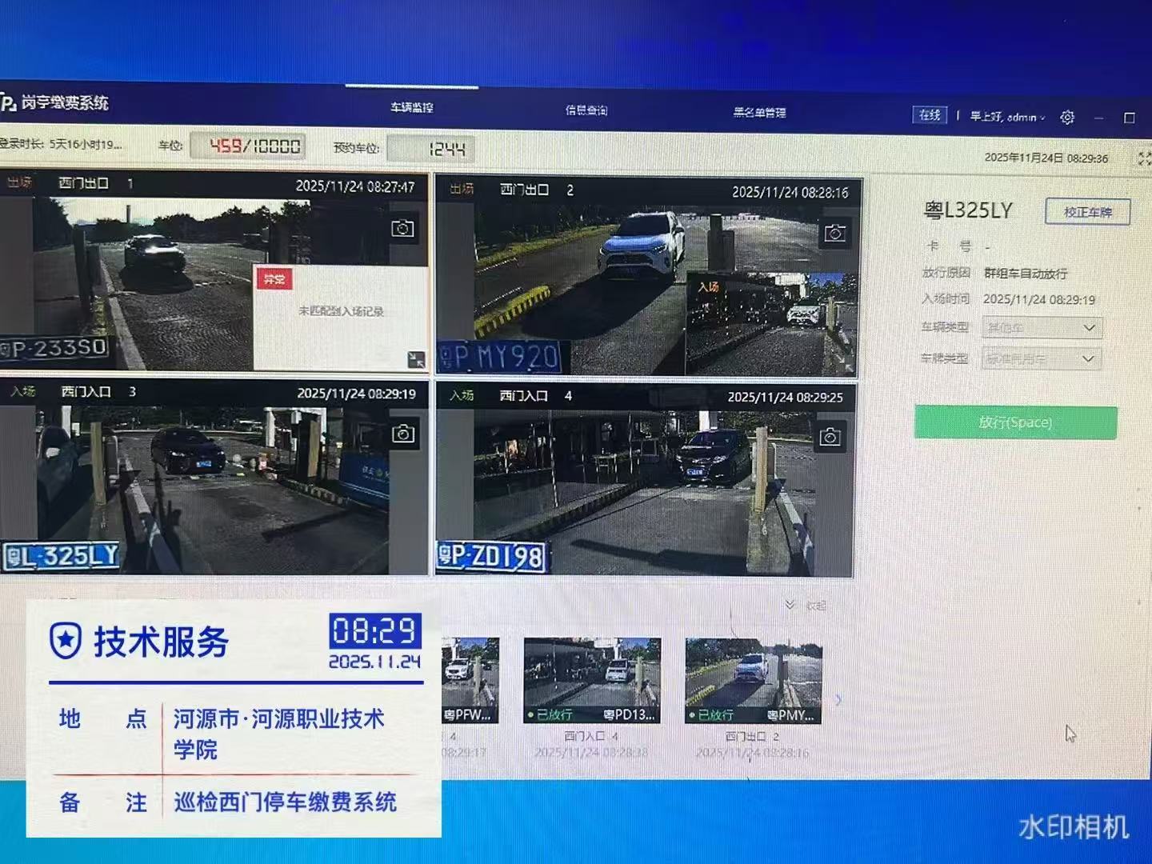Open the 车牌类型 dropdown
This screenshot has height=864, width=1152.
tap(1042, 359)
